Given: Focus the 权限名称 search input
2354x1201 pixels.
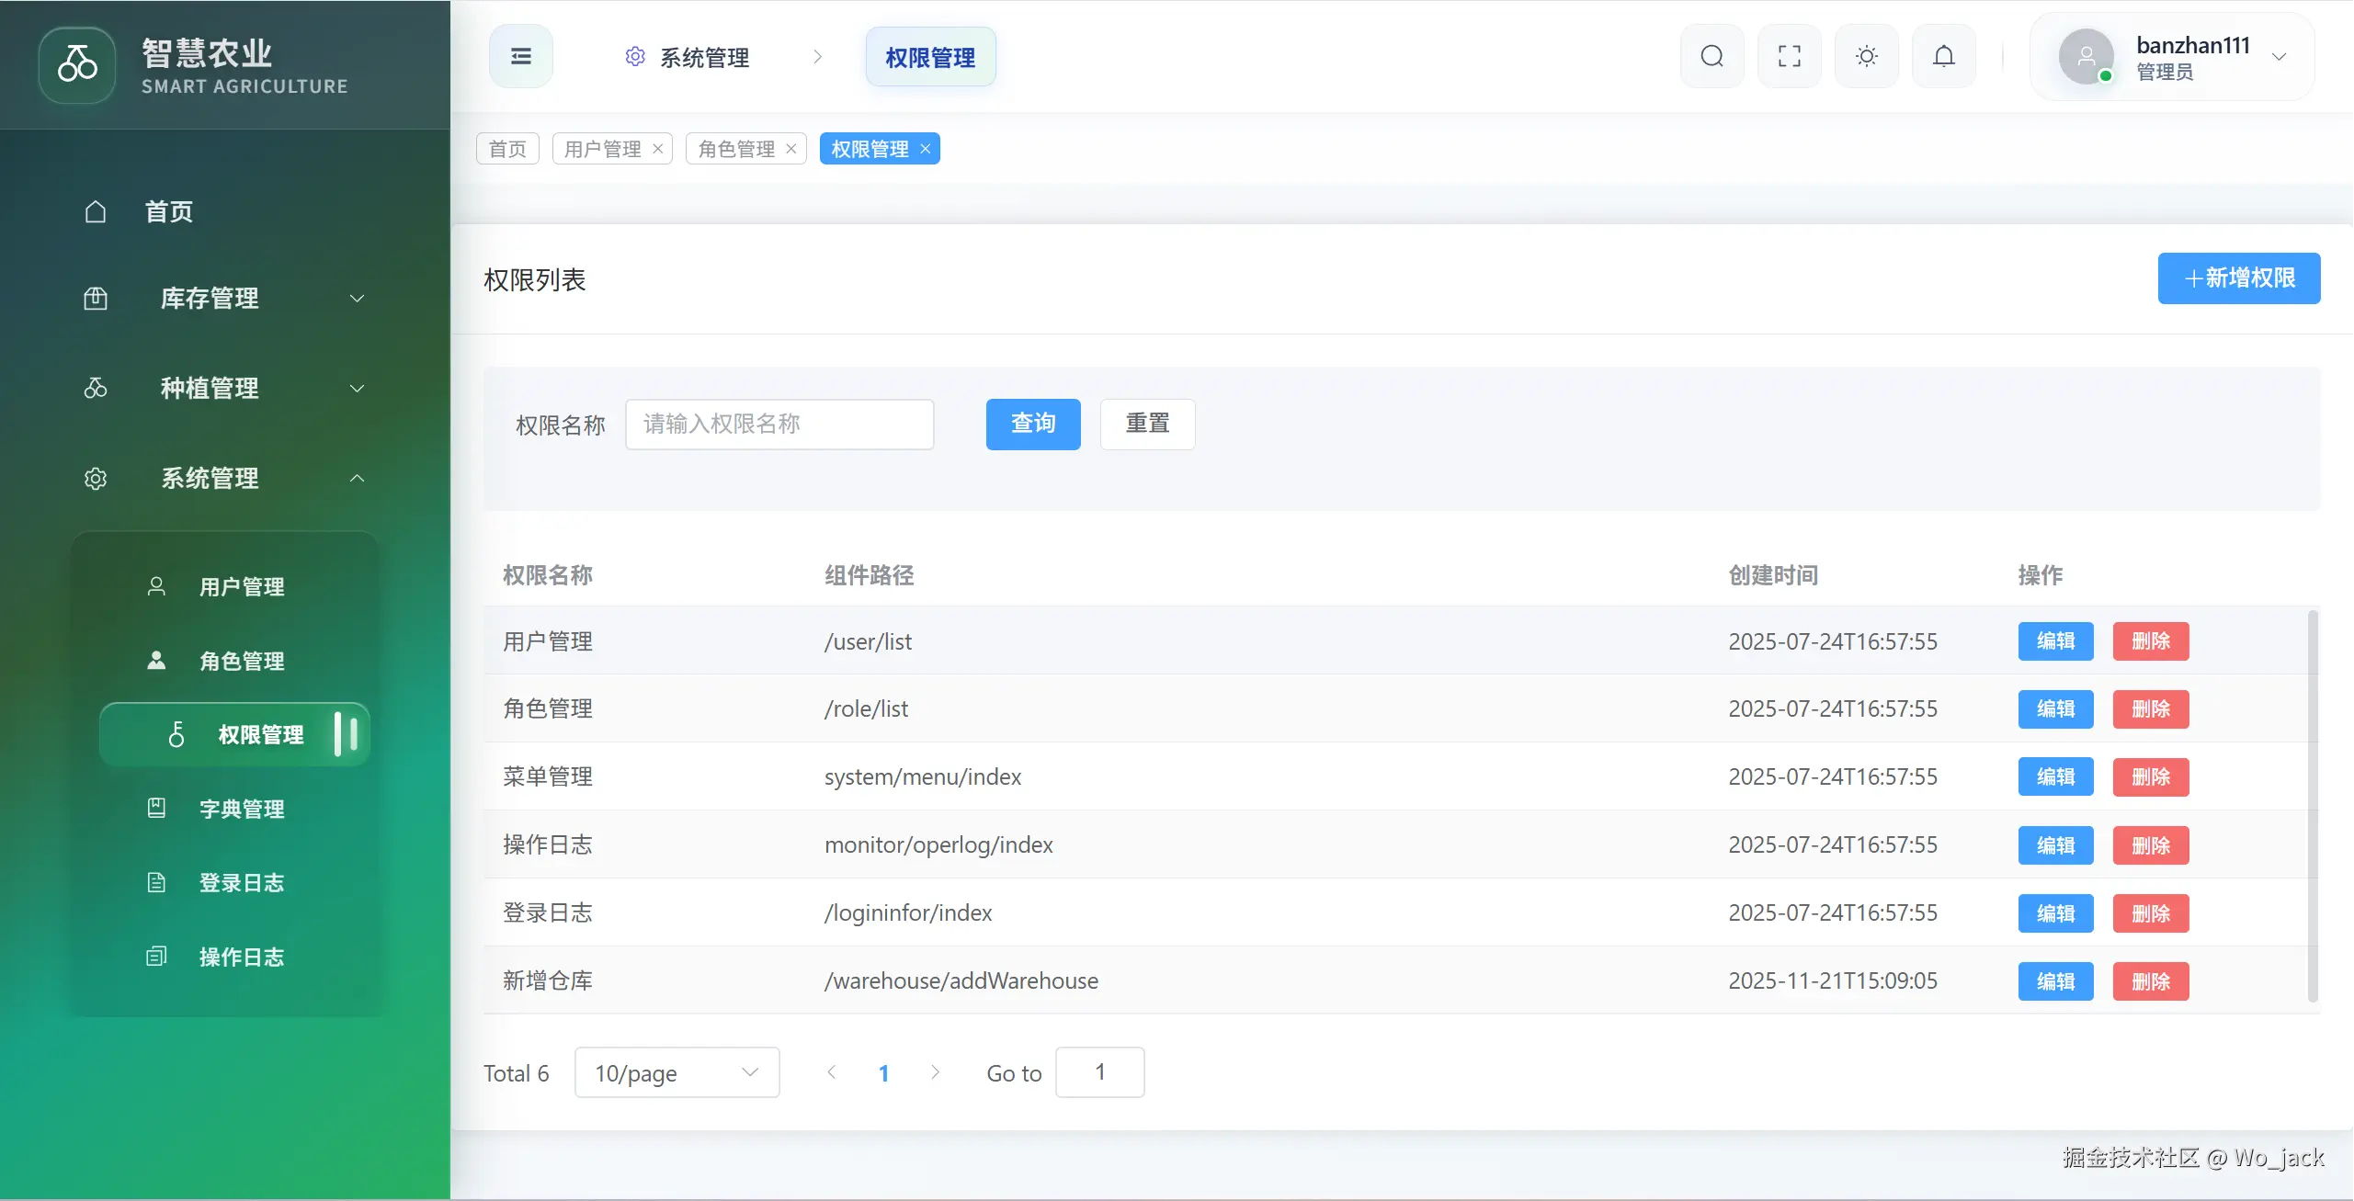Looking at the screenshot, I should coord(779,424).
